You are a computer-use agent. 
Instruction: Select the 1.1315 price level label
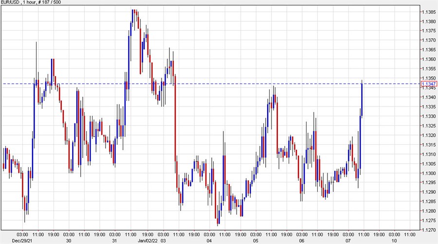[x=429, y=145]
